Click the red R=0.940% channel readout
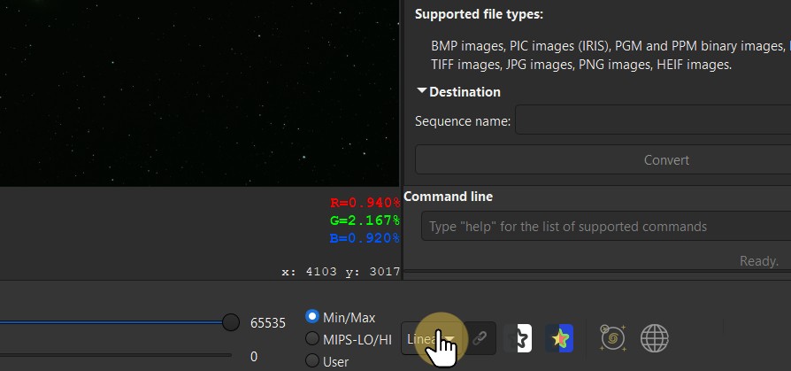791x371 pixels. pos(365,203)
